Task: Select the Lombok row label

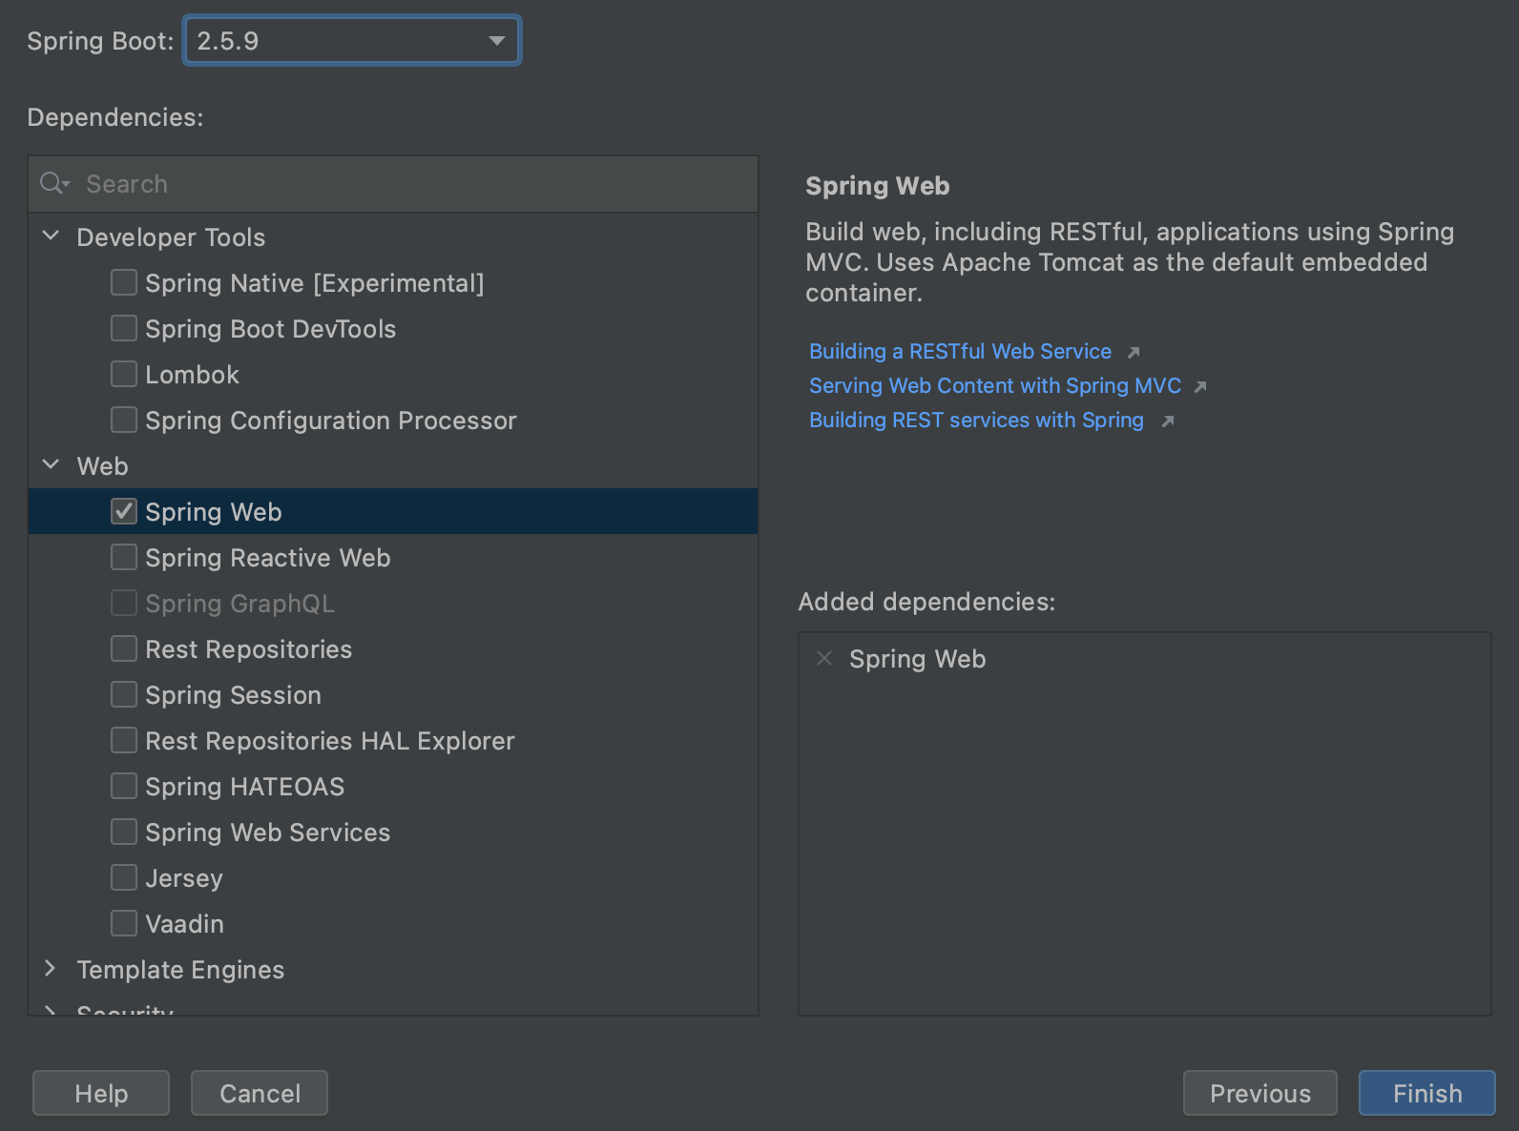Action: coord(192,375)
